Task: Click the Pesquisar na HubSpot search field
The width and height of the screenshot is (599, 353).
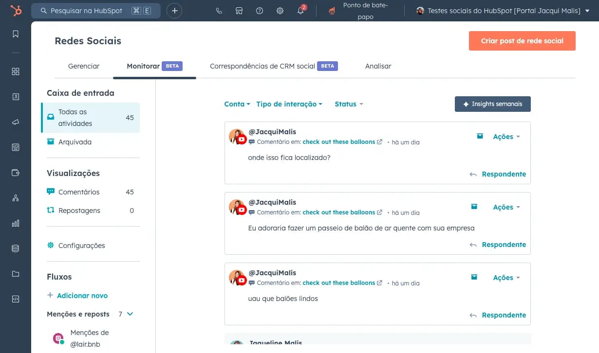Action: tap(95, 10)
